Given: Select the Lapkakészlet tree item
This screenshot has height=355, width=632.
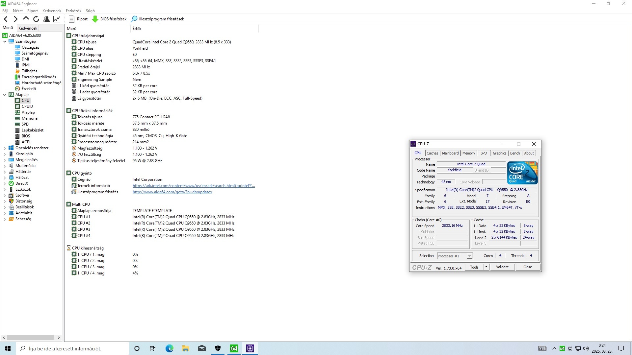Looking at the screenshot, I should tap(32, 130).
